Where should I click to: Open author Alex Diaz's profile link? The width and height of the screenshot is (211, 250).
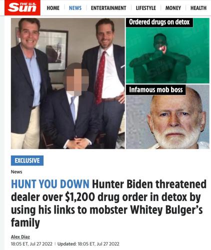coord(20,237)
